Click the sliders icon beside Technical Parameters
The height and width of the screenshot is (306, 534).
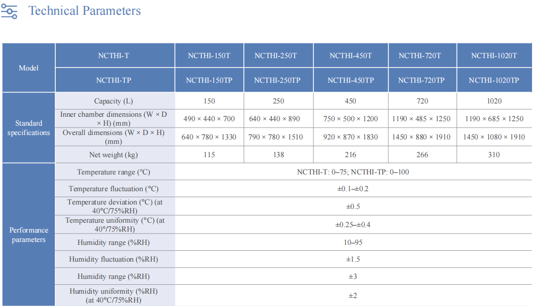coord(9,11)
